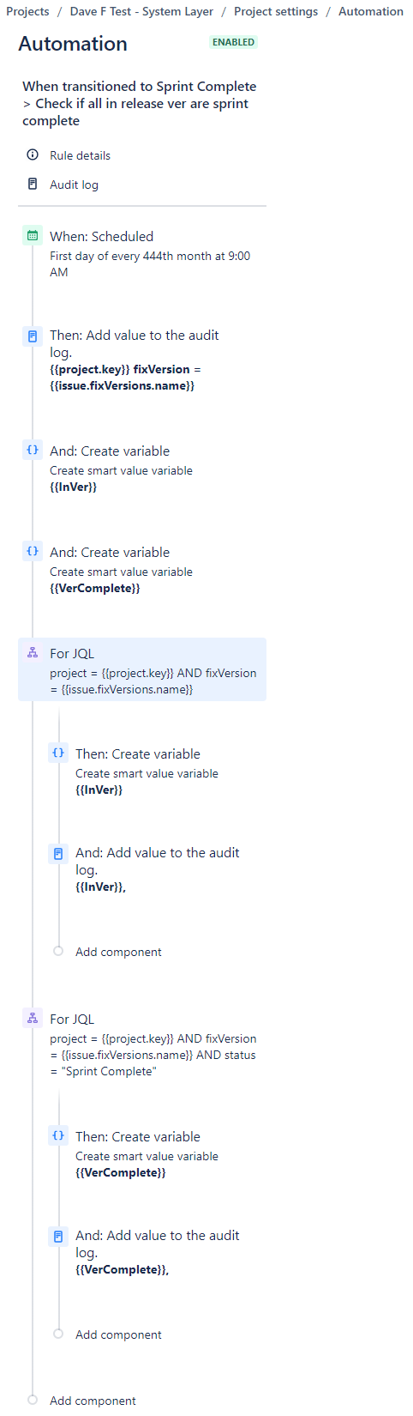Screen dimensions: 413x1416
Task: Click the ENABLED status badge
Action: point(233,42)
